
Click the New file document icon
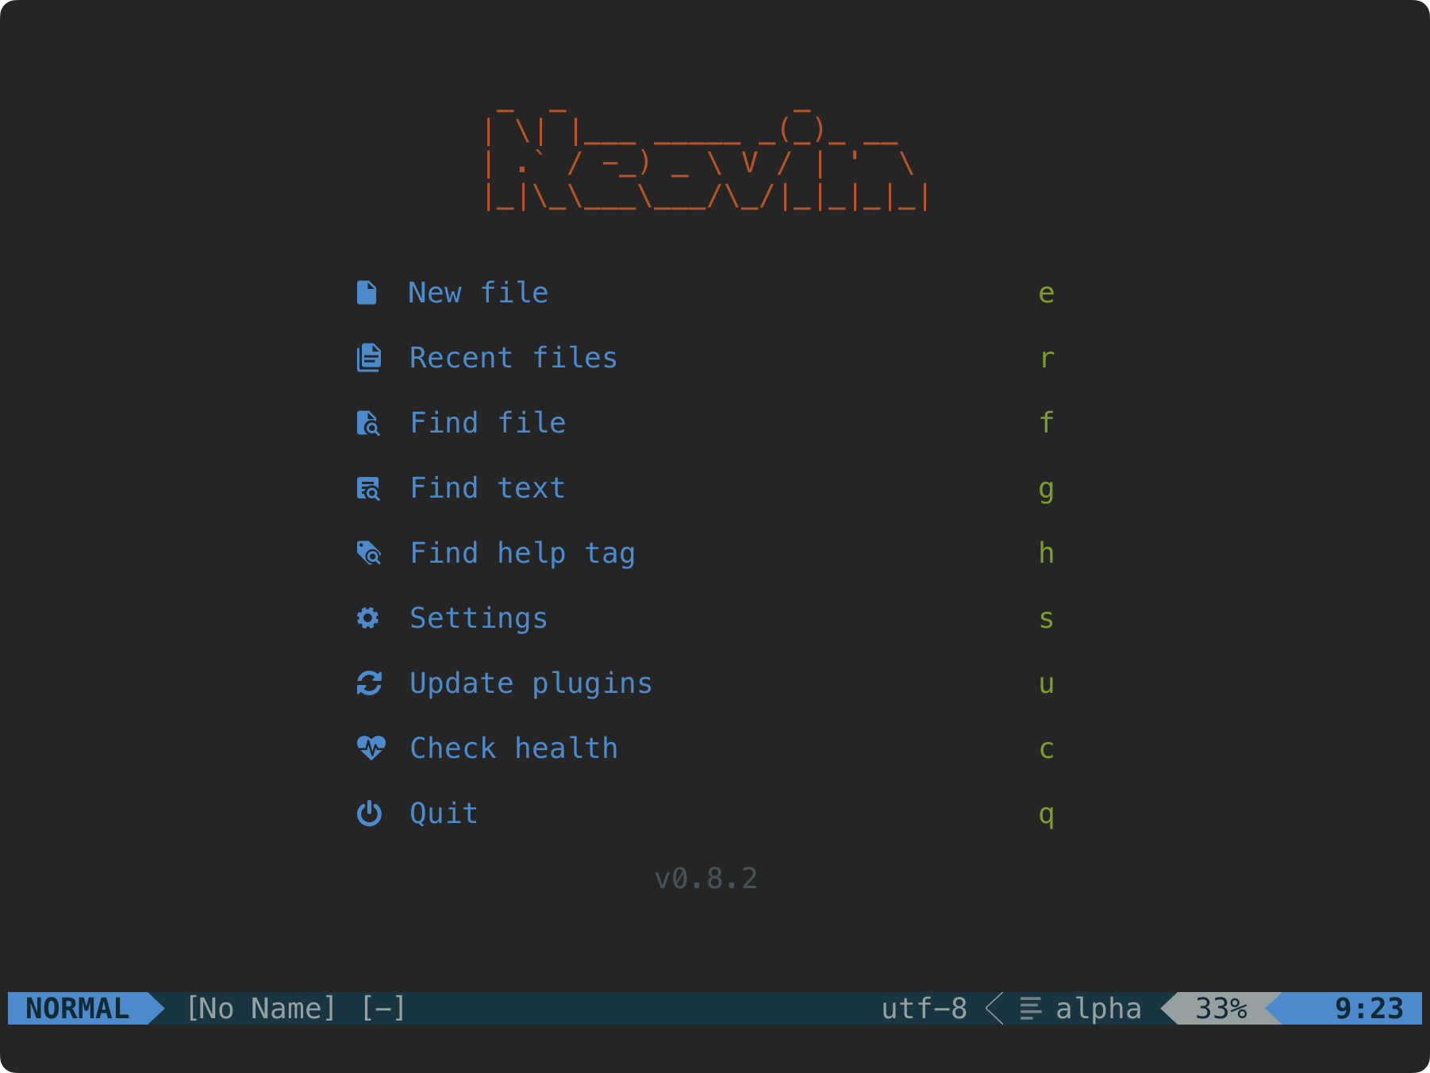[369, 293]
